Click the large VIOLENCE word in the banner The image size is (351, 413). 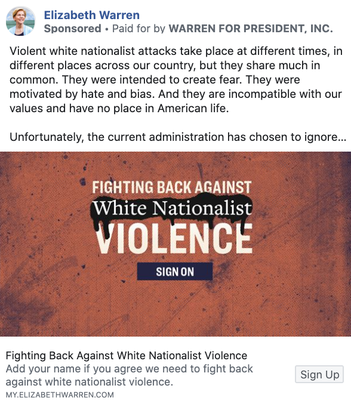(x=174, y=238)
